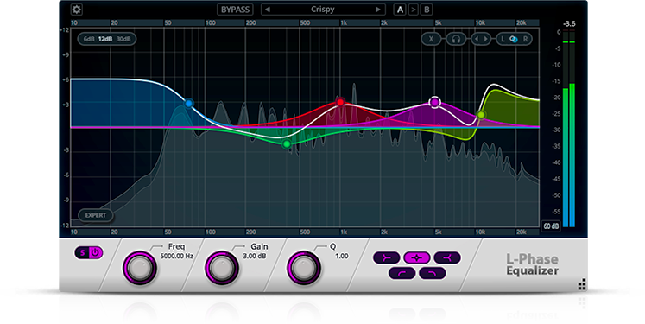Go to the next preset arrow
The height and width of the screenshot is (324, 645).
click(x=378, y=10)
